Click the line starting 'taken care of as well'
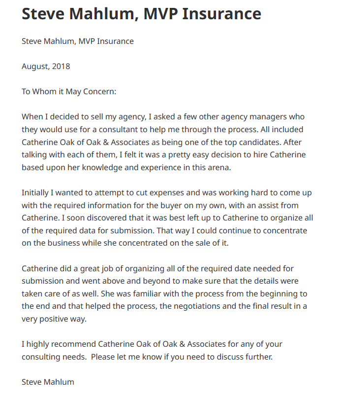Screen dimensions: 340x400 [164, 293]
